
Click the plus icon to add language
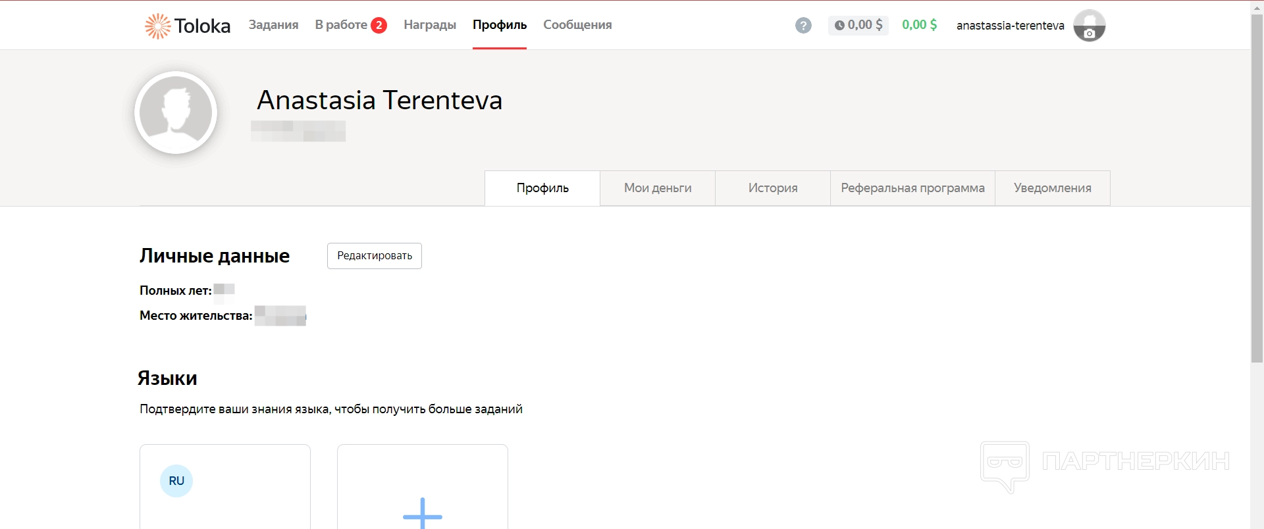coord(422,513)
